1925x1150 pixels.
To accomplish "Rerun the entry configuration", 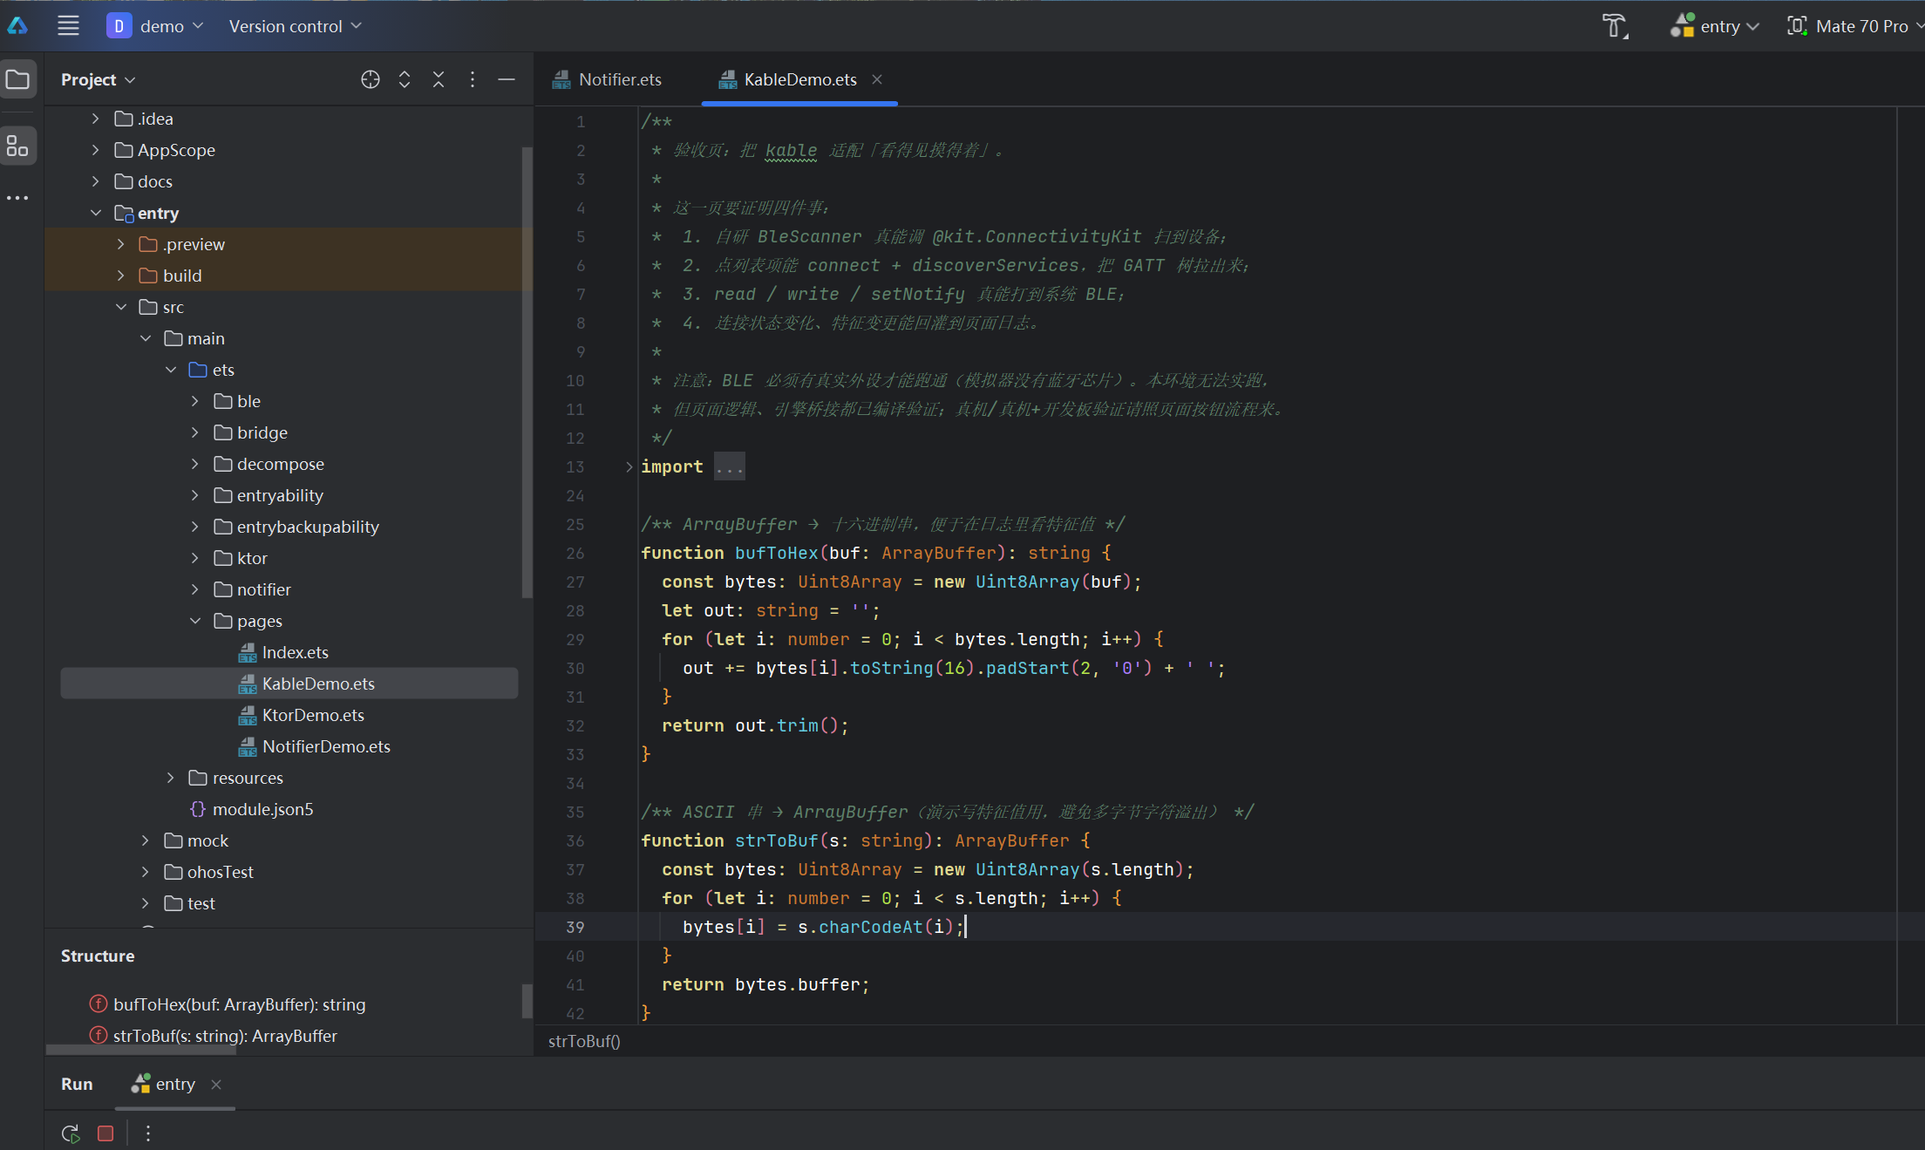I will click(x=71, y=1133).
